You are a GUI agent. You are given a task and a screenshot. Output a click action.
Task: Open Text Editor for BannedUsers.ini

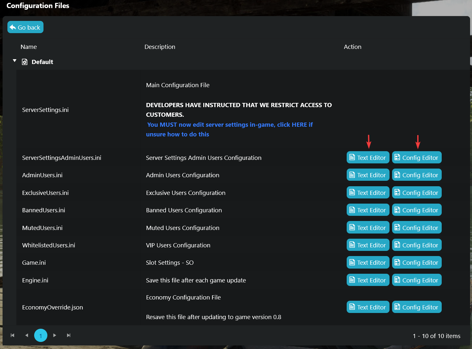pyautogui.click(x=368, y=210)
